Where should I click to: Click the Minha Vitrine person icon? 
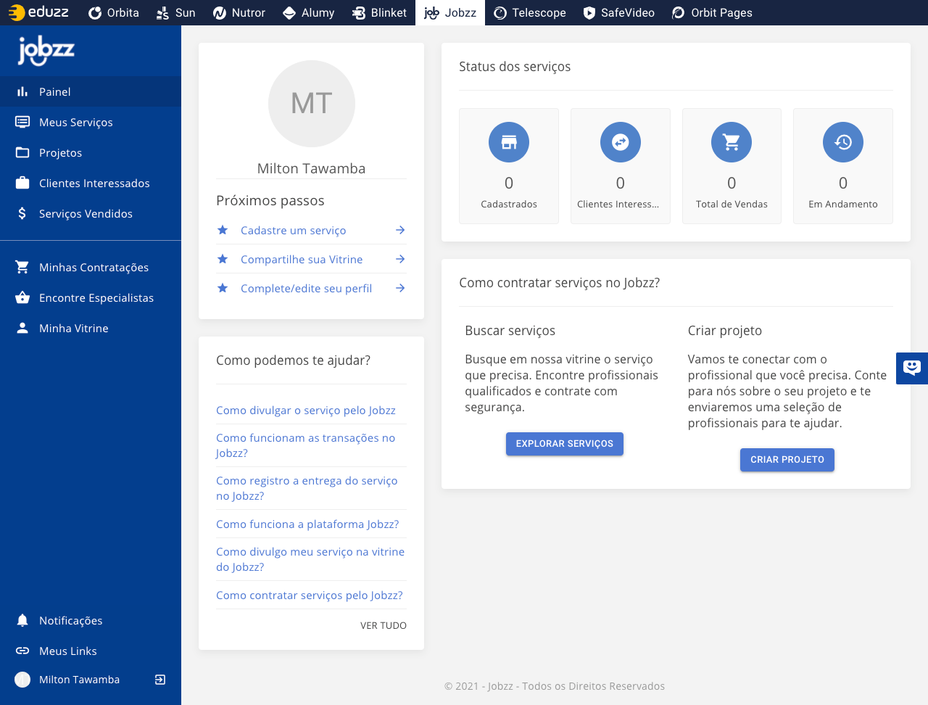(x=22, y=328)
